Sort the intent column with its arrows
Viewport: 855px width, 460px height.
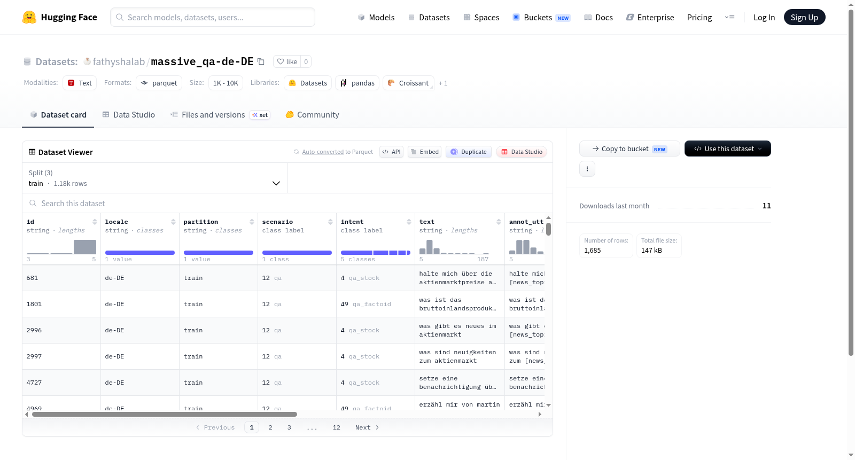(x=409, y=222)
